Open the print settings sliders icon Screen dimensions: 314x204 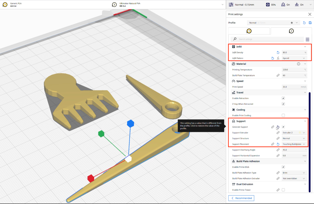(x=231, y=4)
